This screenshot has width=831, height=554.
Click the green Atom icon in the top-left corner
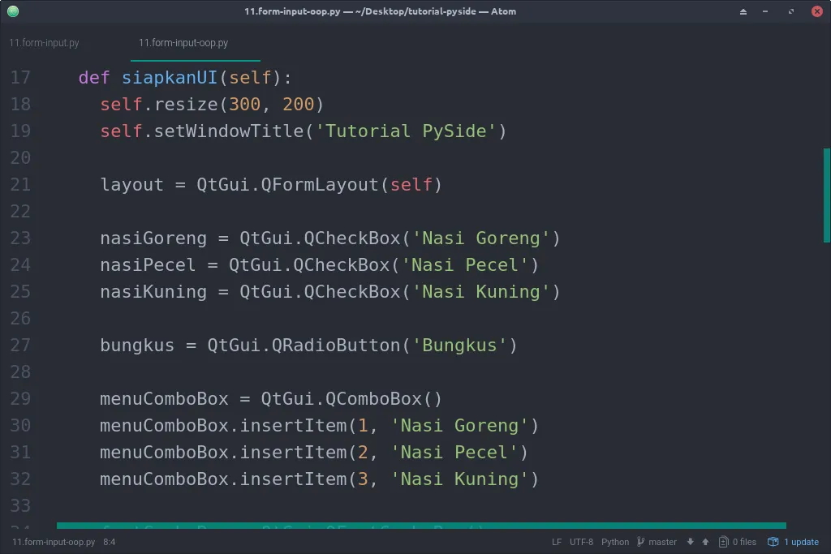coord(12,11)
